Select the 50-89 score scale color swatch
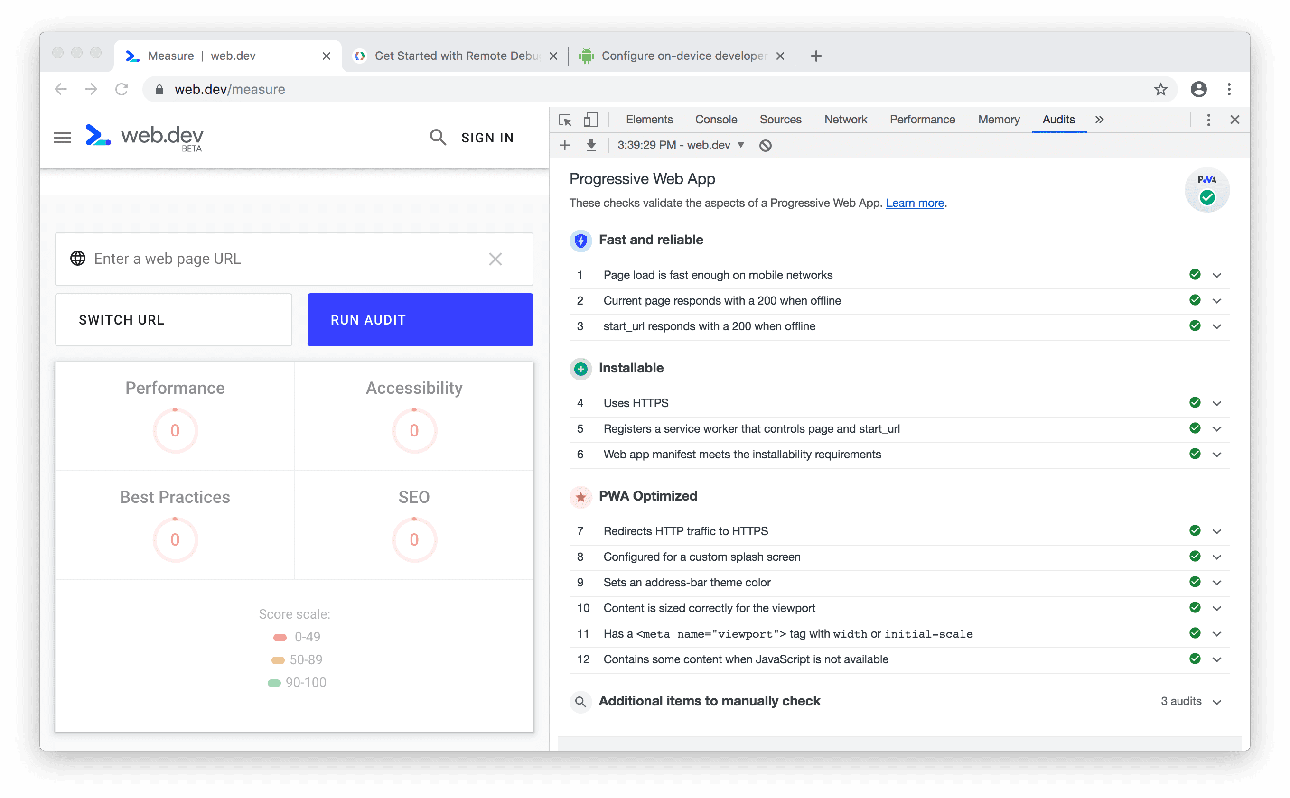The width and height of the screenshot is (1290, 798). tap(278, 660)
